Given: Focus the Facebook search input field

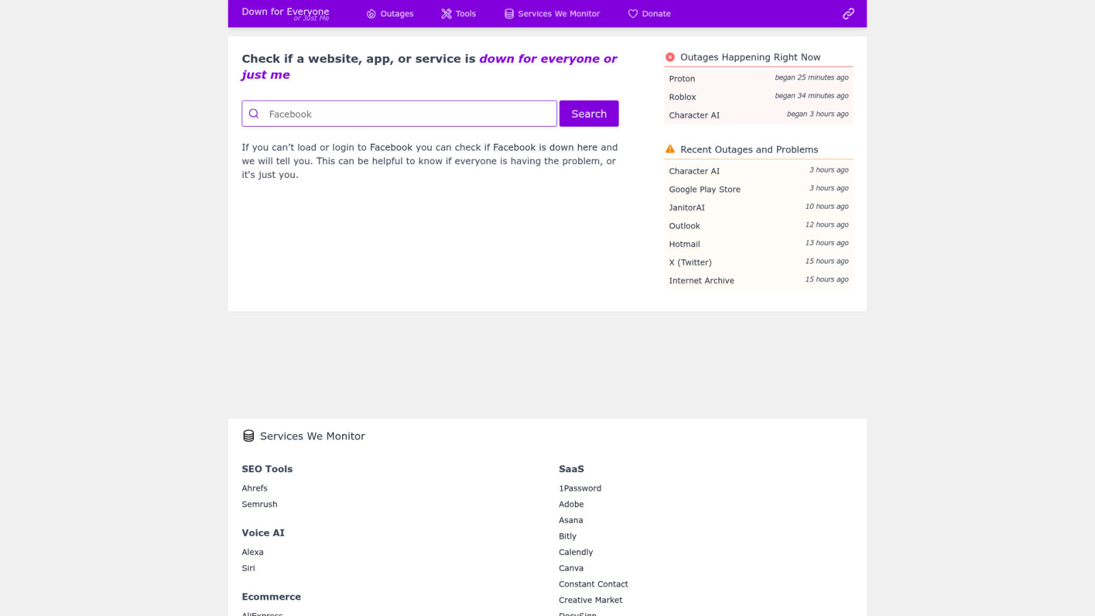Looking at the screenshot, I should [399, 114].
